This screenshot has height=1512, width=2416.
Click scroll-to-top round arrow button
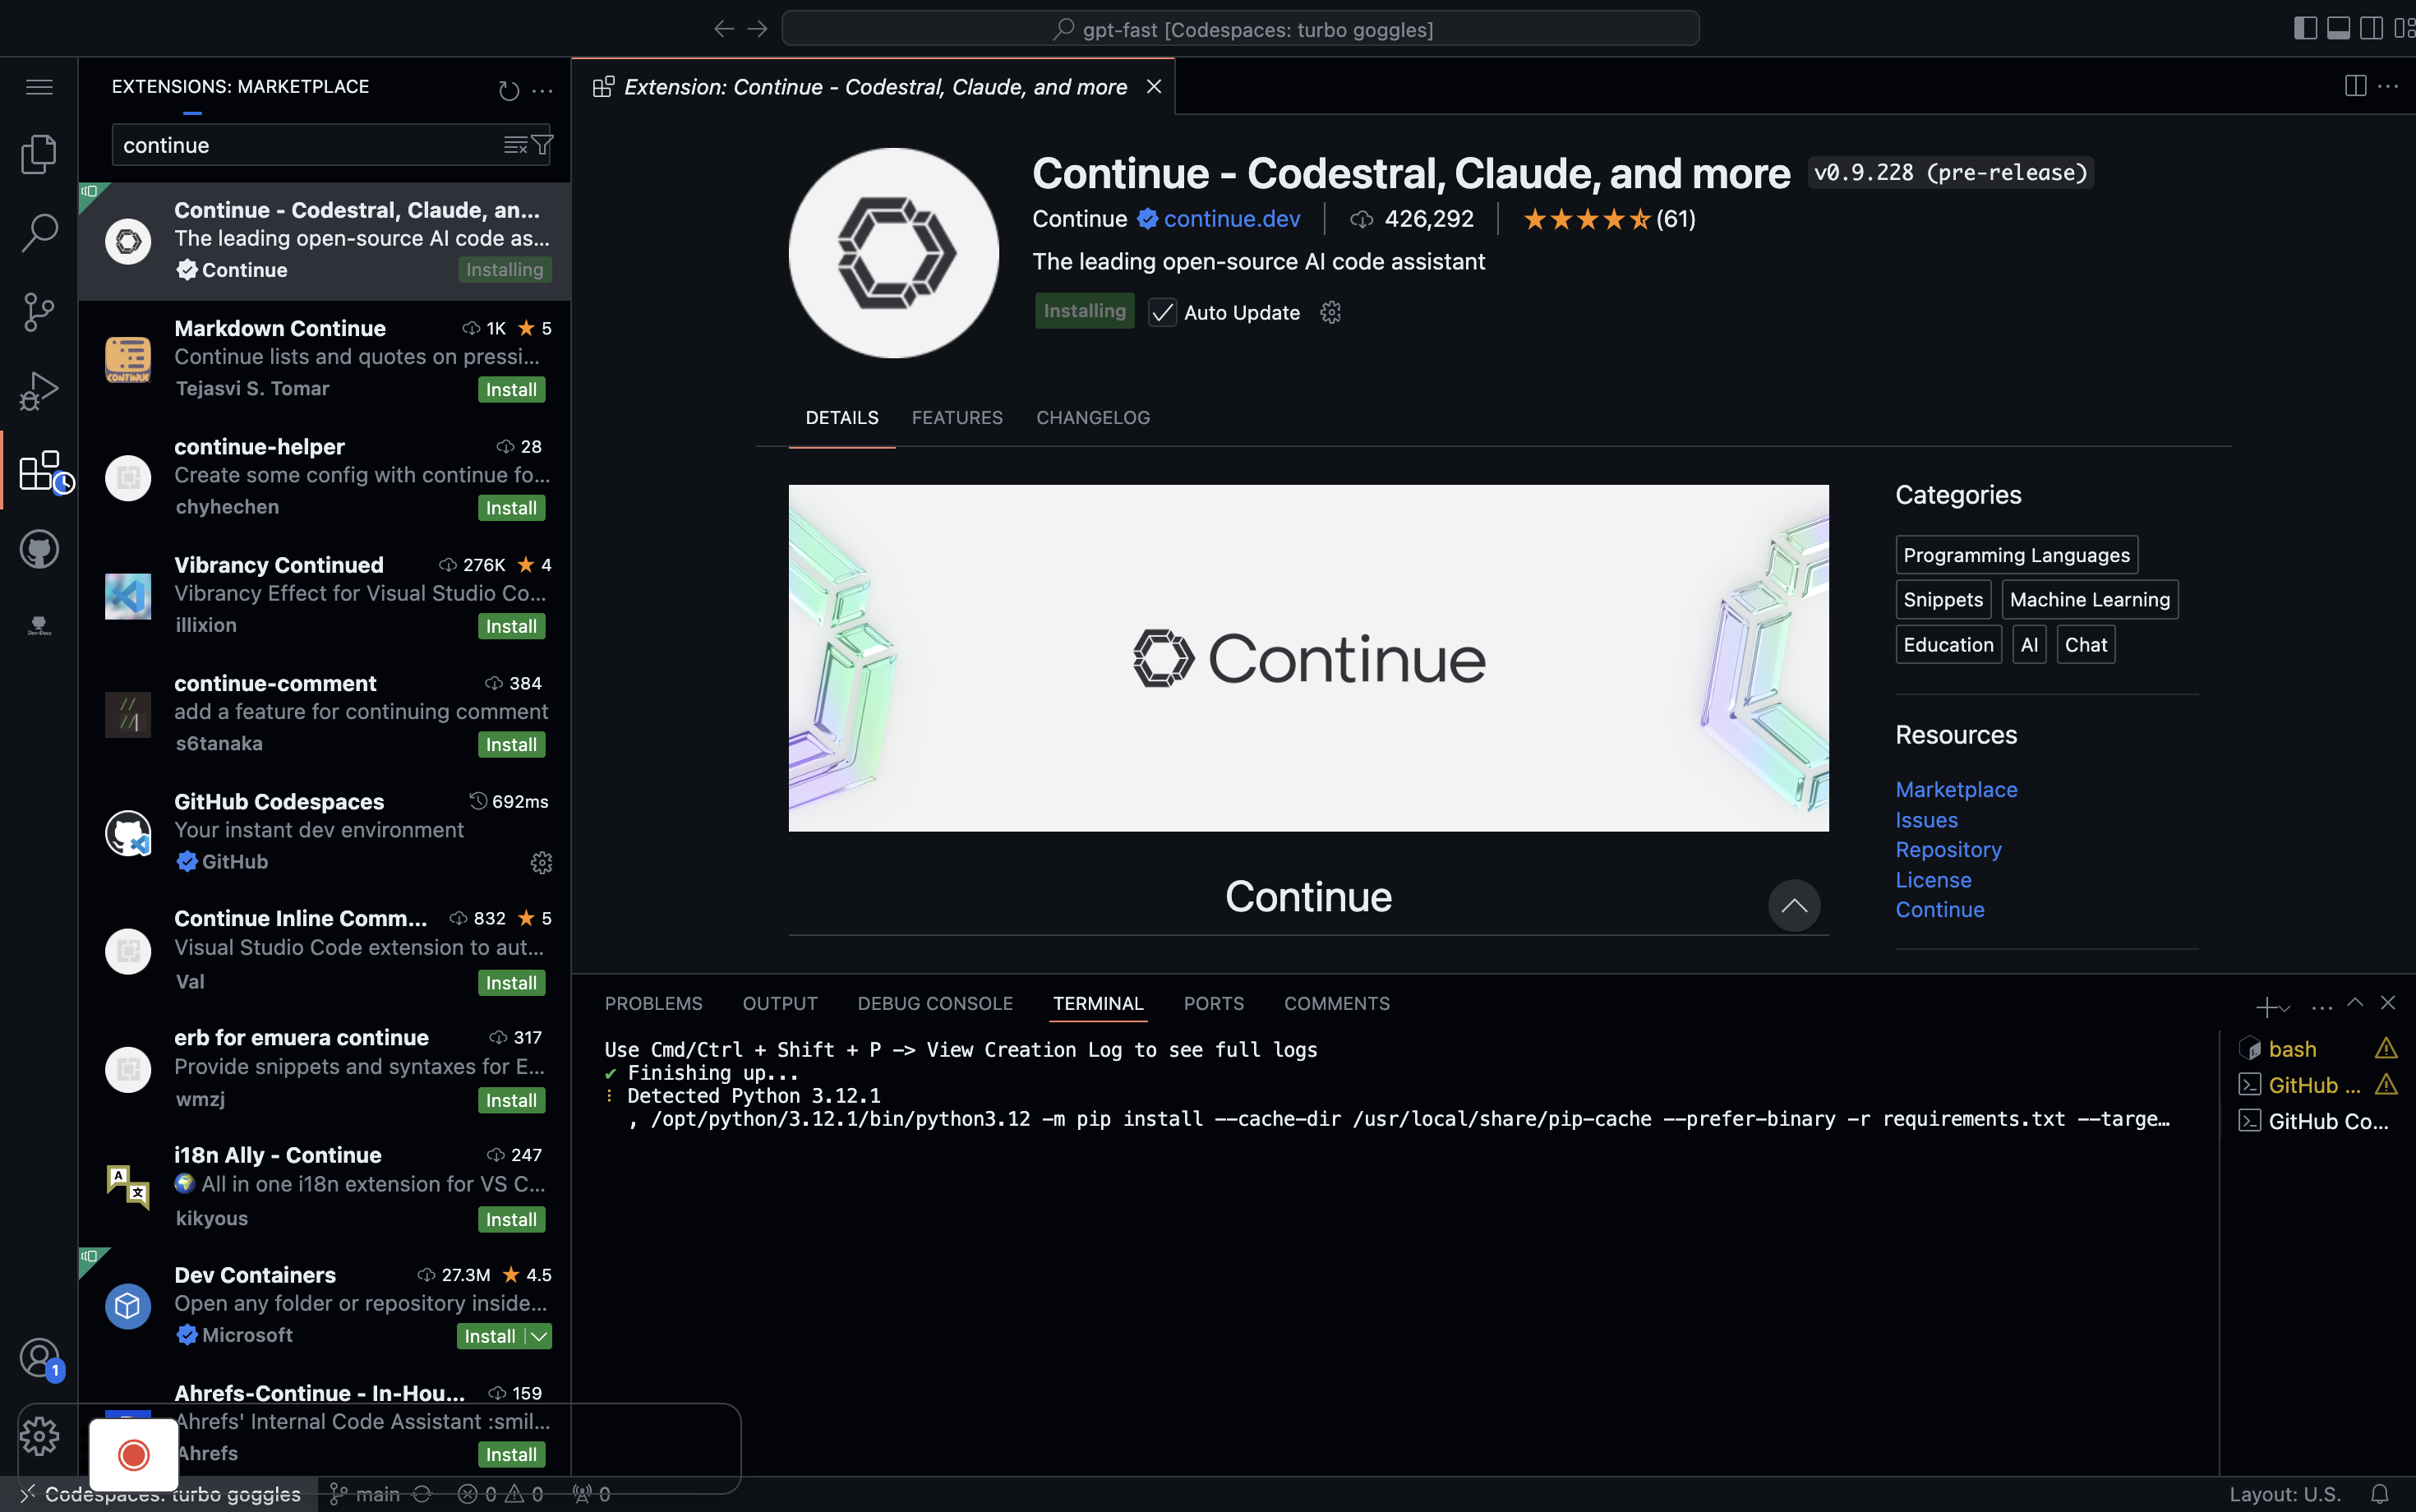(1793, 906)
